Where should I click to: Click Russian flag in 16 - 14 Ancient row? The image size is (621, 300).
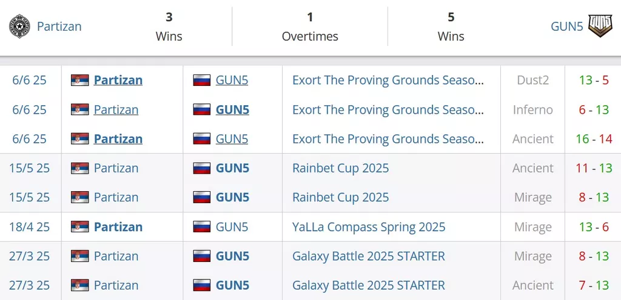[x=202, y=139]
